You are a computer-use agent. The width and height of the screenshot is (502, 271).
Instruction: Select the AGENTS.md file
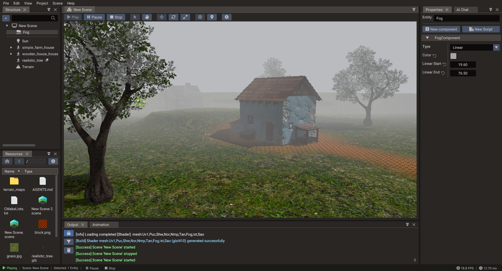(x=42, y=184)
